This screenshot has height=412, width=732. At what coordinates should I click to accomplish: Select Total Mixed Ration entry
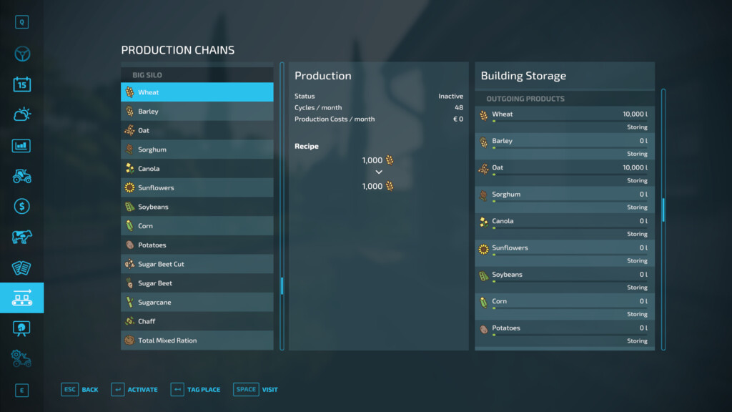point(197,340)
